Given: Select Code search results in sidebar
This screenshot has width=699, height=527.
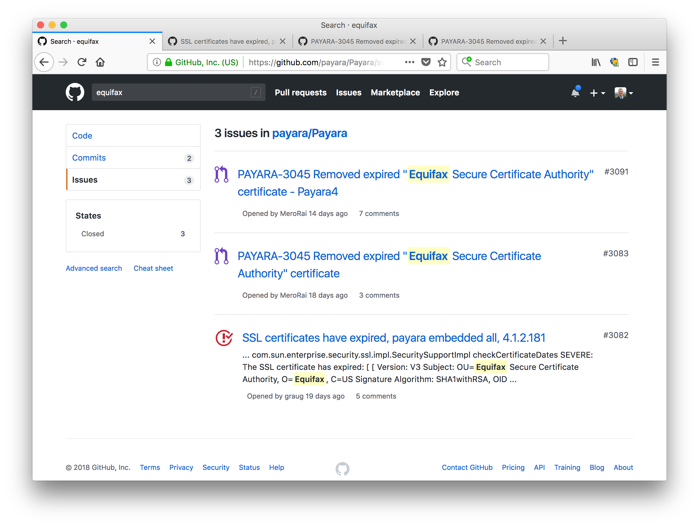Looking at the screenshot, I should [133, 136].
